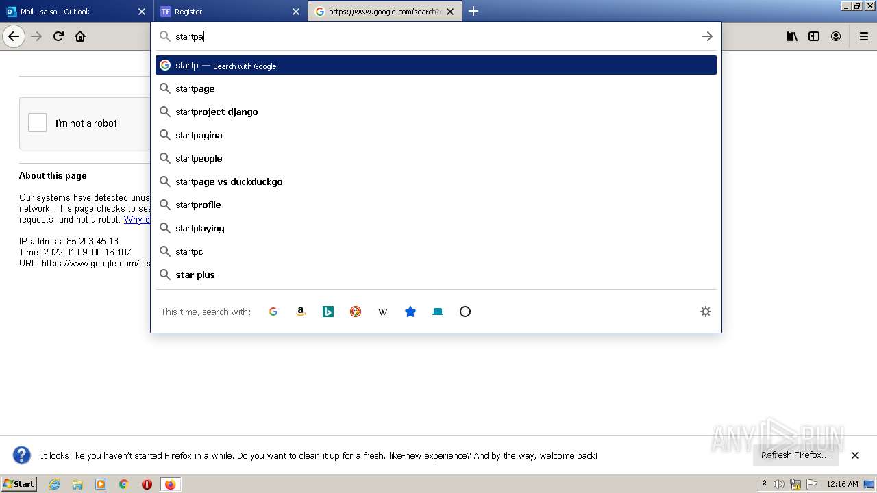Search this time with Bing
The width and height of the screenshot is (877, 493).
click(328, 312)
